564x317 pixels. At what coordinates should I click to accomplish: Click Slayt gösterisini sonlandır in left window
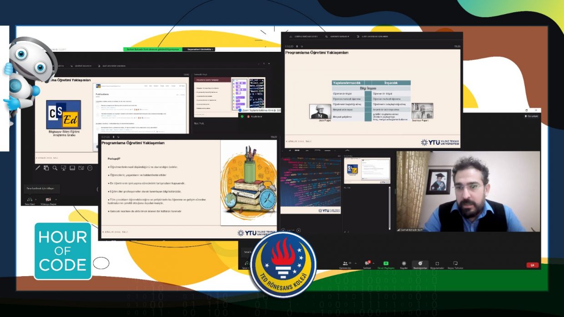pyautogui.click(x=113, y=66)
